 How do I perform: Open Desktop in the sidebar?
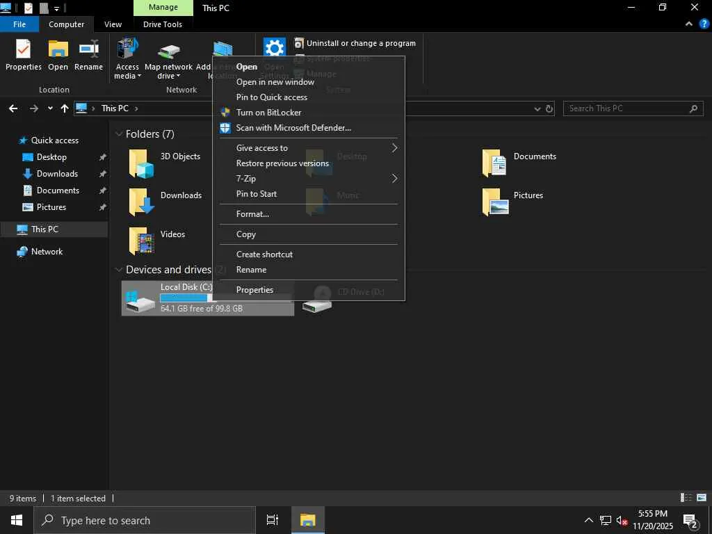tap(51, 157)
